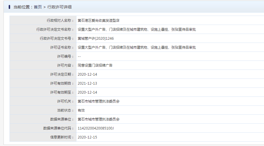This screenshot has width=264, height=146.
Task: Click the 行政许可决定文书名称 label
Action: point(55,30)
